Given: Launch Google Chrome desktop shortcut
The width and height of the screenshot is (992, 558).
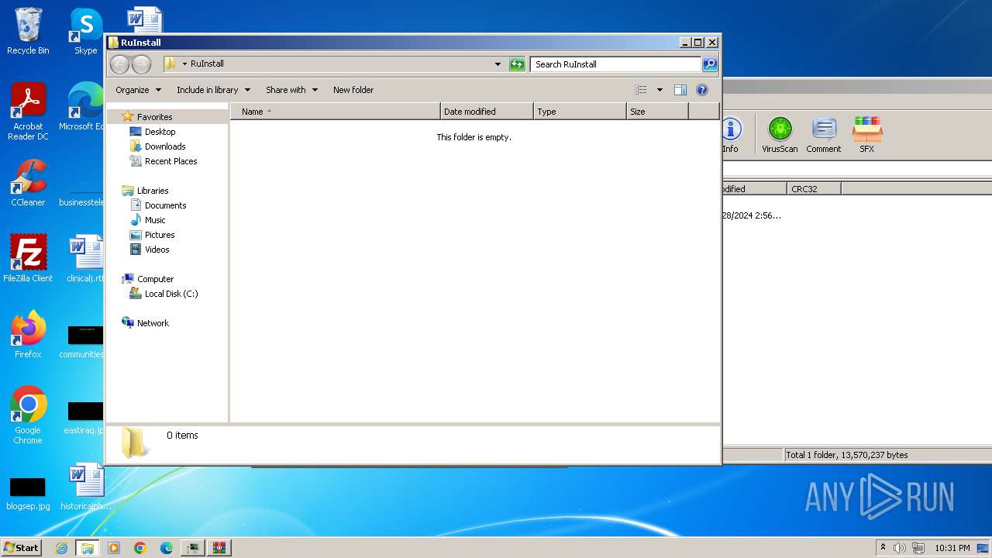Looking at the screenshot, I should (x=28, y=415).
